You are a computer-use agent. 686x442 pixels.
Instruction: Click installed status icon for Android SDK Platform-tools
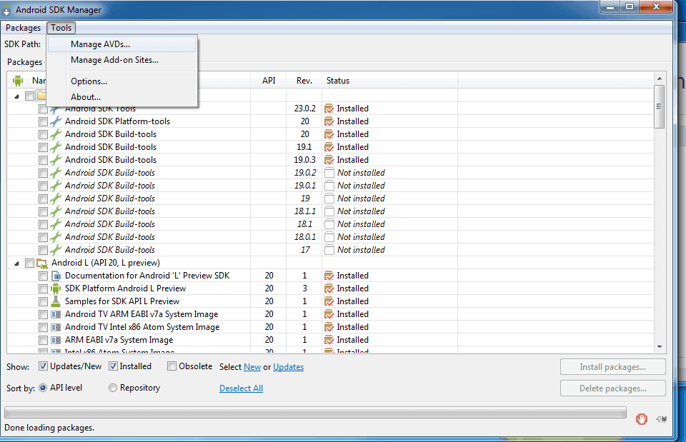(x=329, y=121)
